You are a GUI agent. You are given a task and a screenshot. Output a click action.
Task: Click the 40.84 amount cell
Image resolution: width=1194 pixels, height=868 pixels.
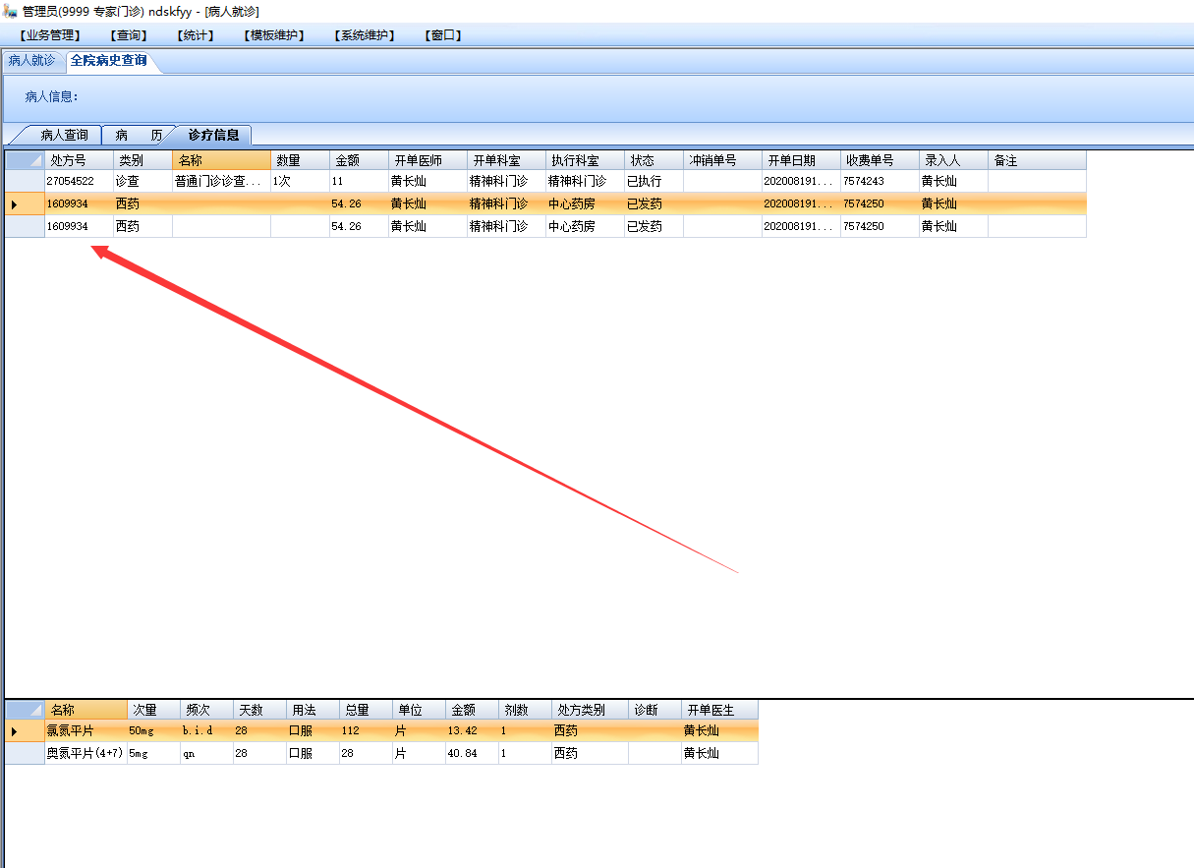[472, 754]
